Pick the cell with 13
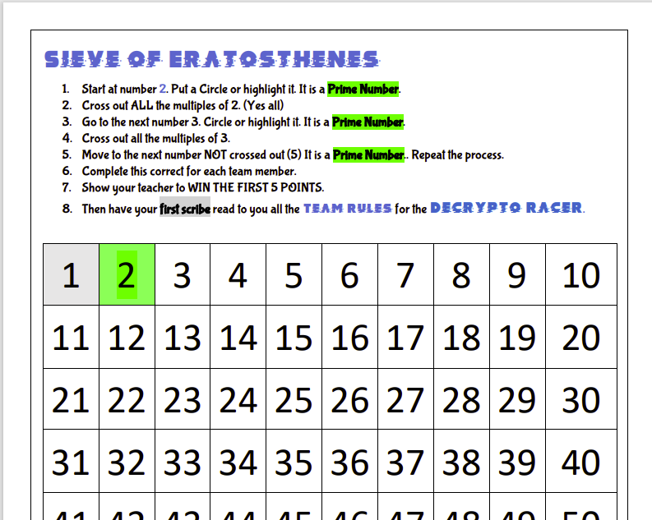 [183, 337]
